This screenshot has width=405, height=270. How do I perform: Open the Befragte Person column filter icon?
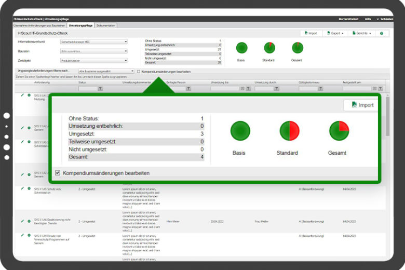(x=188, y=89)
